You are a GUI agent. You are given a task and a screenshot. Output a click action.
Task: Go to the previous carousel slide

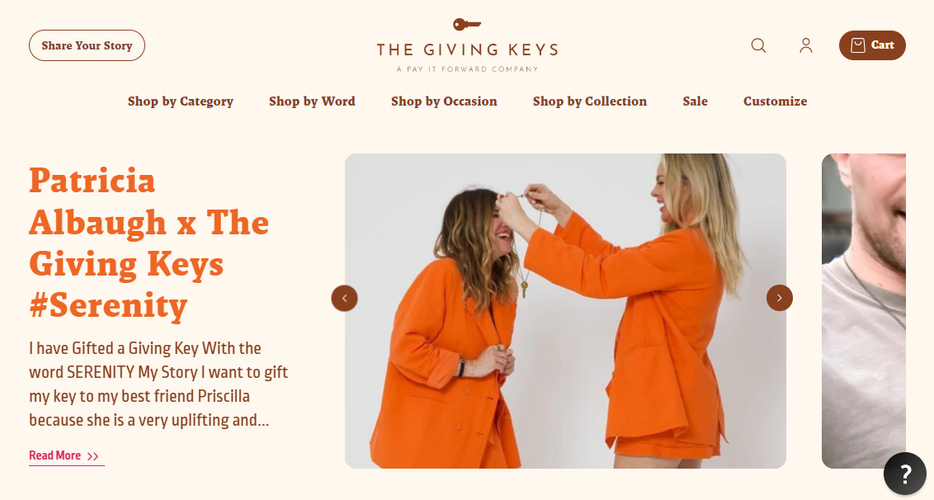pos(344,298)
